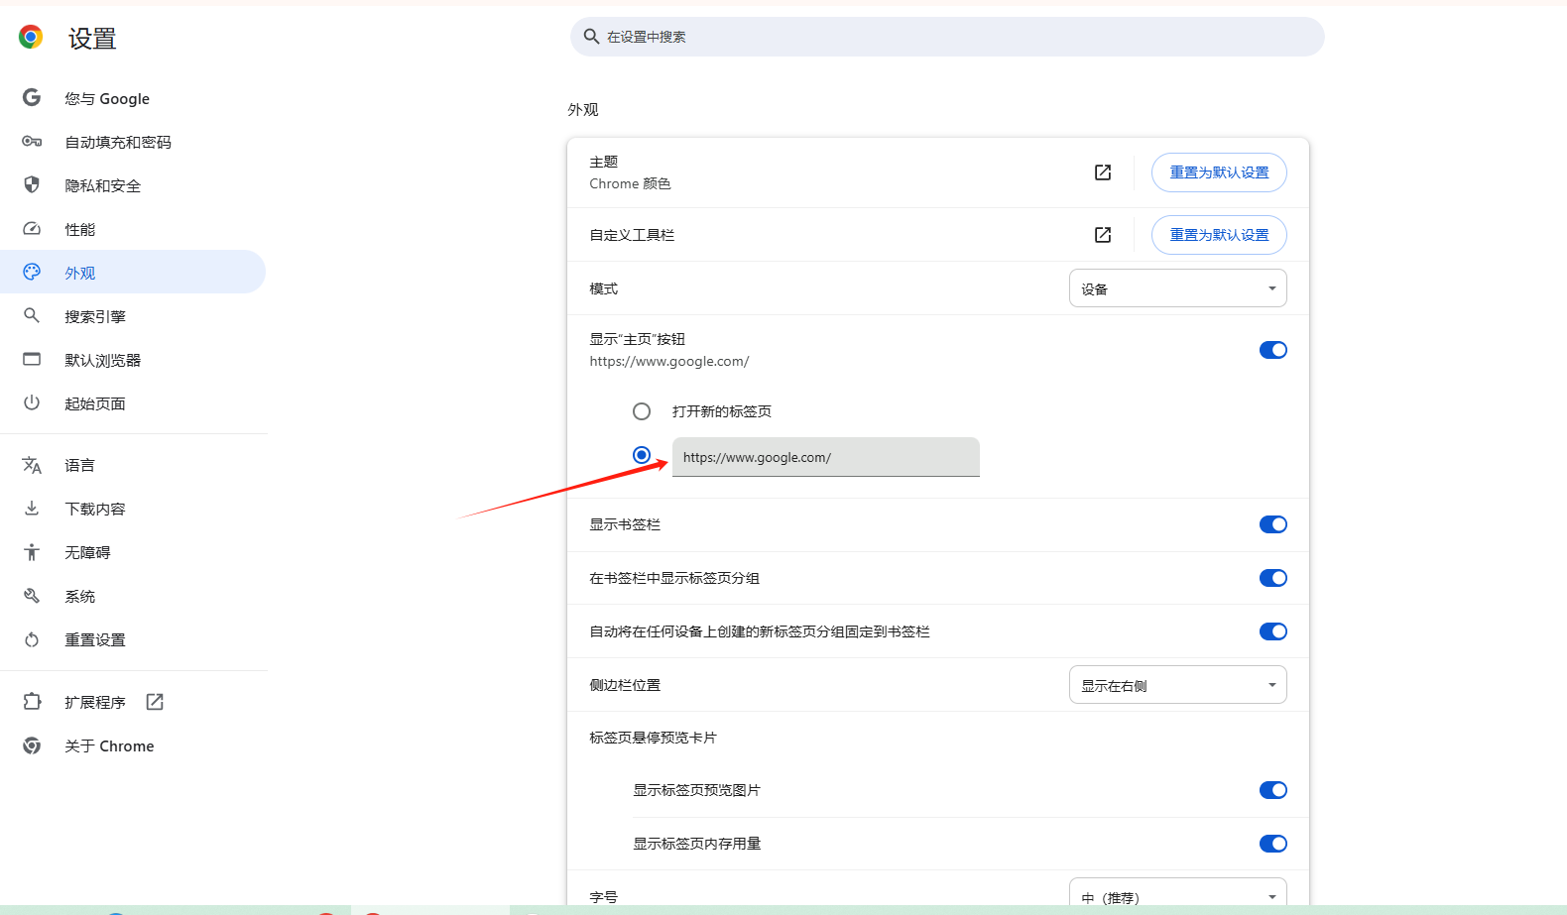The image size is (1567, 915).
Task: Click the Chrome logo beside 设置 title
Action: pos(31,38)
